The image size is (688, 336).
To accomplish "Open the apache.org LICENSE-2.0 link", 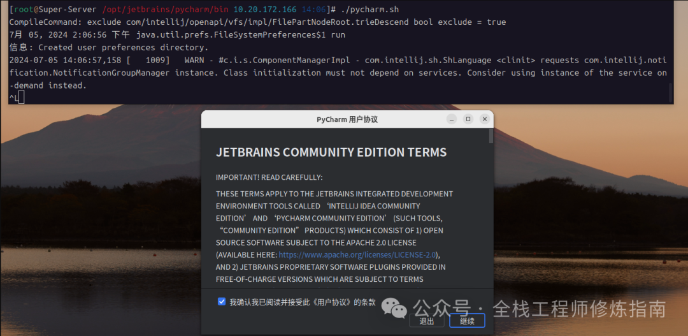I will point(357,254).
